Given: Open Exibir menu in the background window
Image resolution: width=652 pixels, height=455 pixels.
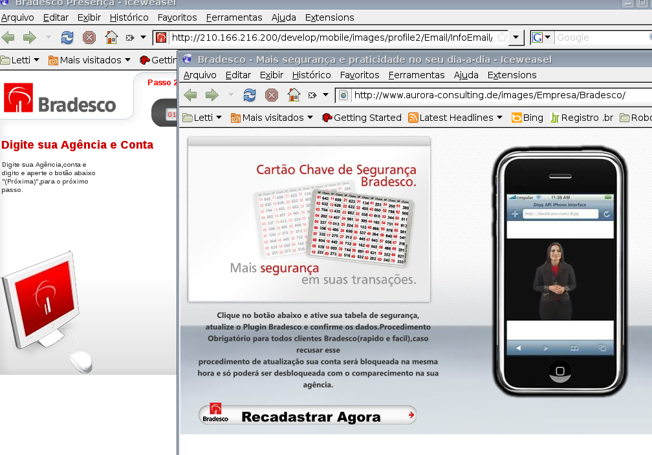Looking at the screenshot, I should click(x=89, y=17).
